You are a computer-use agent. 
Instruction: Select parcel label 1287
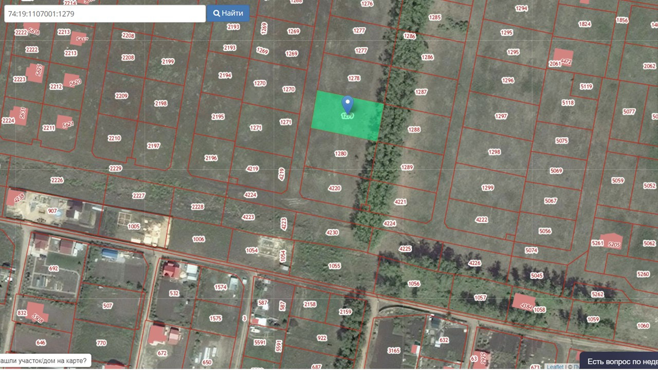pyautogui.click(x=421, y=92)
